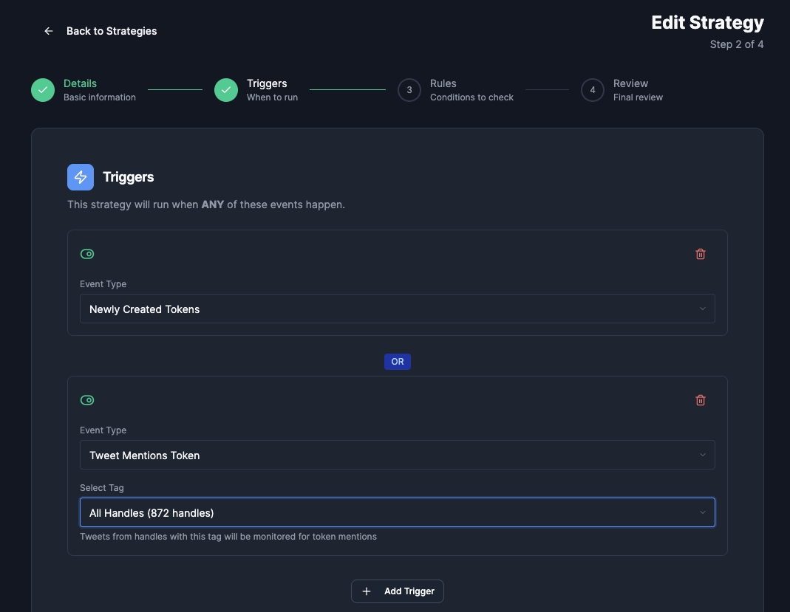Click the green checkmark on the Triggers step
This screenshot has height=612, width=790.
pyautogui.click(x=225, y=89)
